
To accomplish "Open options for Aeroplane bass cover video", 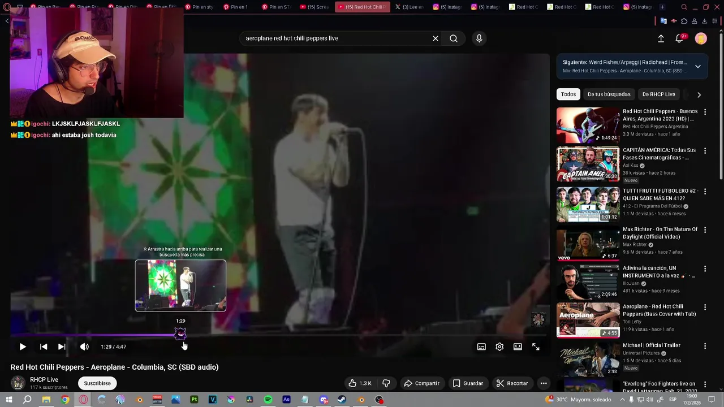I will (x=705, y=307).
